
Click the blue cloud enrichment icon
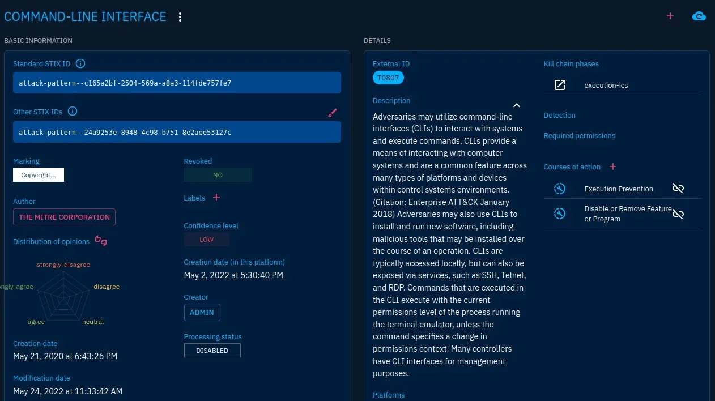699,16
